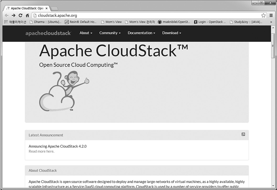Go to the home page icon

click(x=27, y=16)
